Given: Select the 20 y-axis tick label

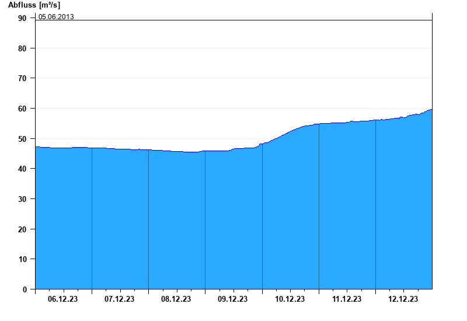Looking at the screenshot, I should point(23,229).
